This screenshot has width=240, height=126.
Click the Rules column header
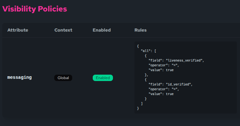tap(141, 30)
